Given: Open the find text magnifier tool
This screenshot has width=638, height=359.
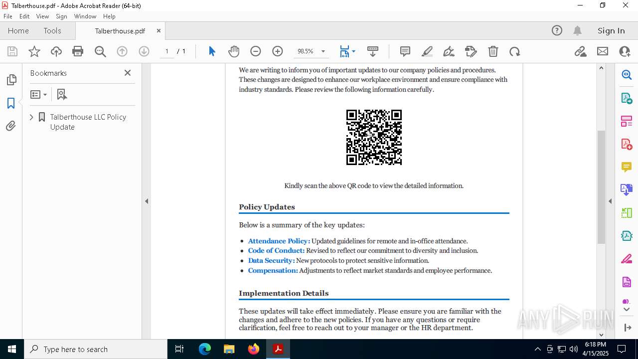Looking at the screenshot, I should [x=100, y=51].
